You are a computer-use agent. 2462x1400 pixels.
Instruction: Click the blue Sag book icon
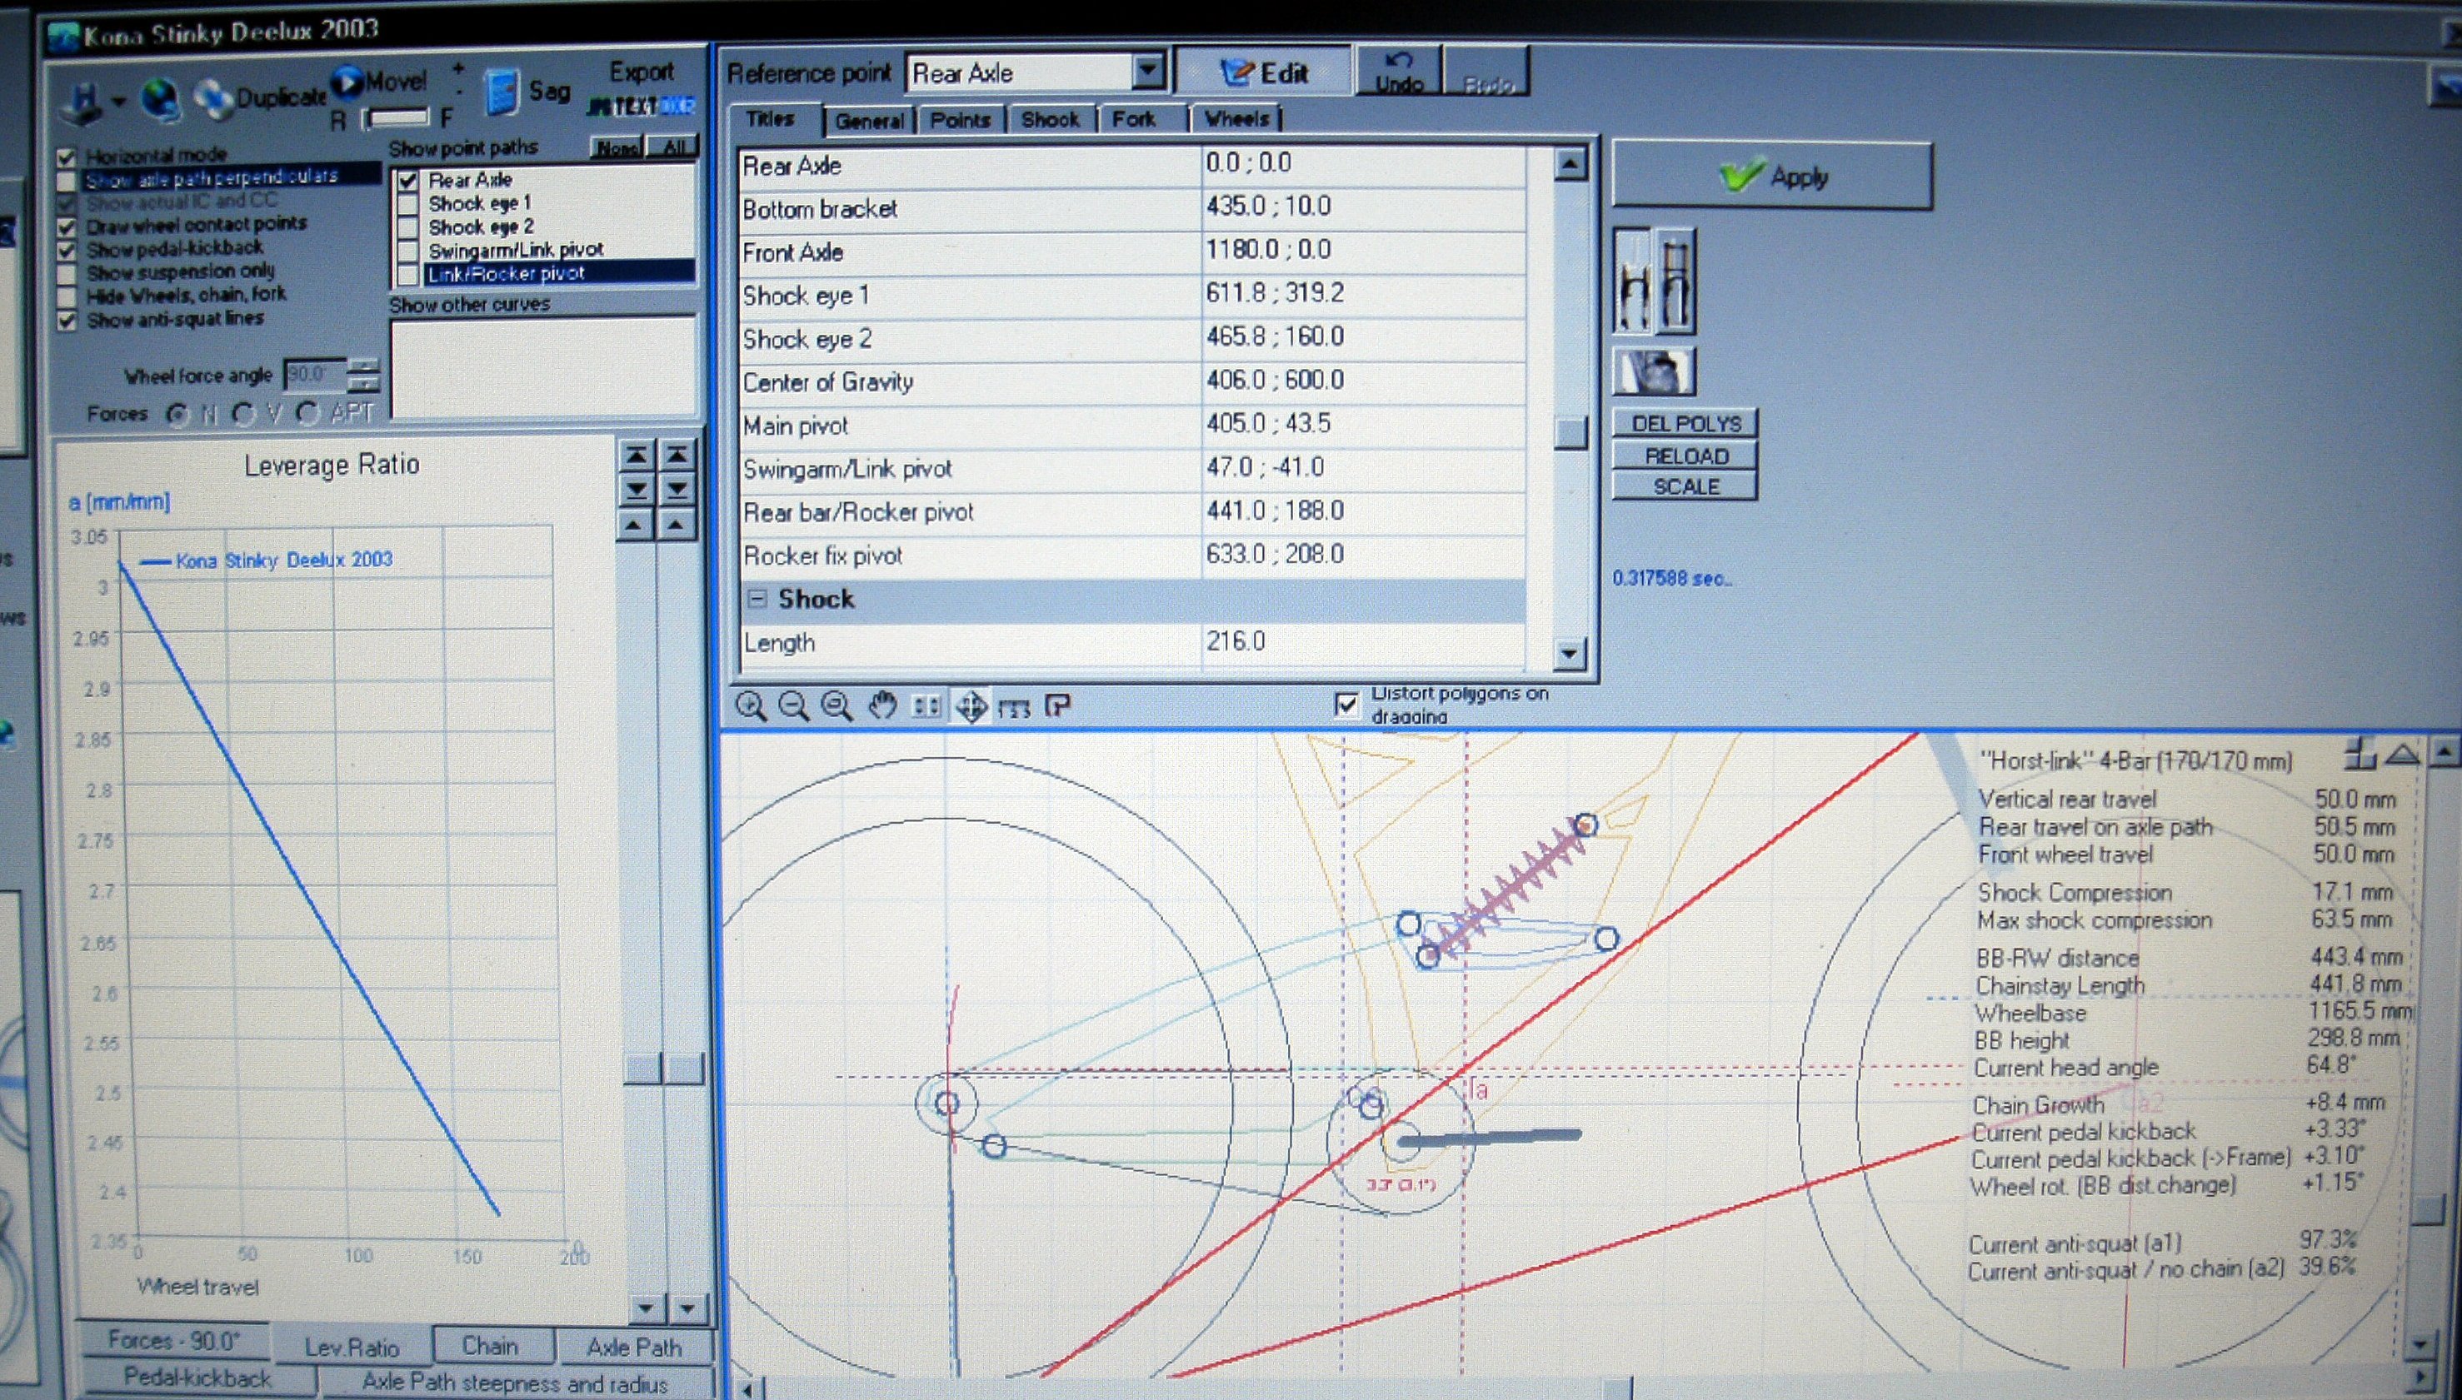click(501, 92)
